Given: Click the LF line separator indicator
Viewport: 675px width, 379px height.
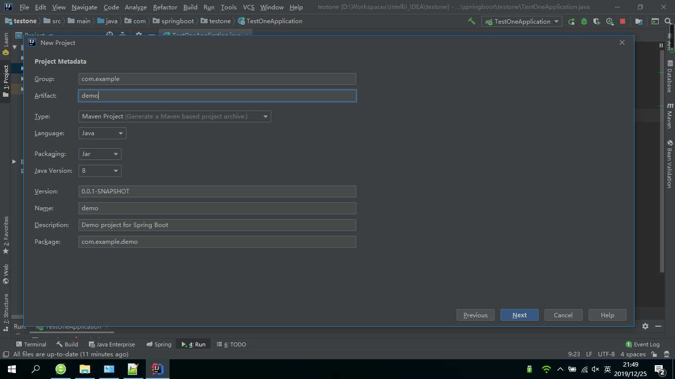Looking at the screenshot, I should [x=589, y=354].
